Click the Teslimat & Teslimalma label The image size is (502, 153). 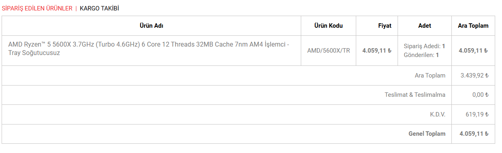[415, 95]
